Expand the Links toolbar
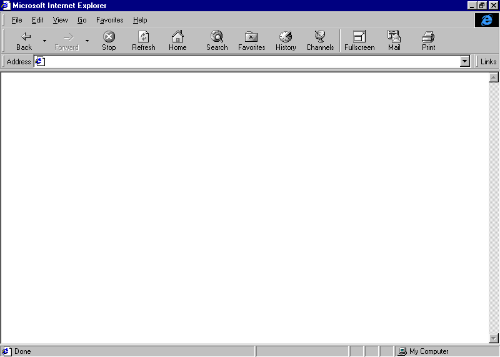 click(x=488, y=61)
